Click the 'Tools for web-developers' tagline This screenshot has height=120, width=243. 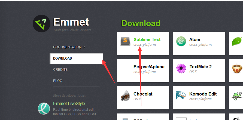(72, 30)
